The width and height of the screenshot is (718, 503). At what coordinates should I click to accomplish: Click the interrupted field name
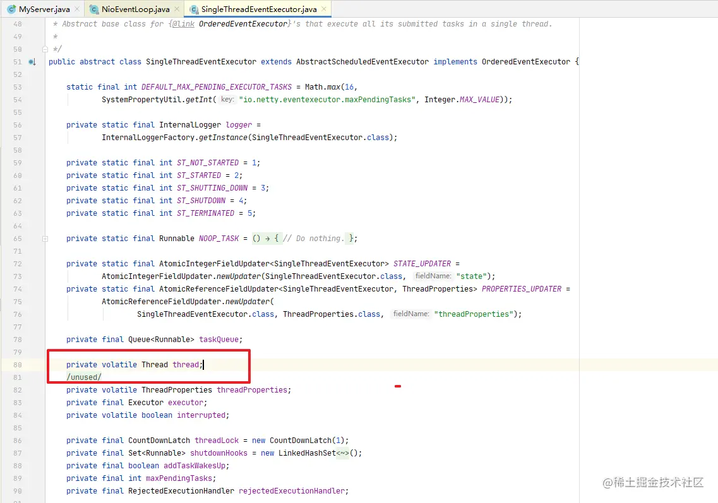coord(201,415)
